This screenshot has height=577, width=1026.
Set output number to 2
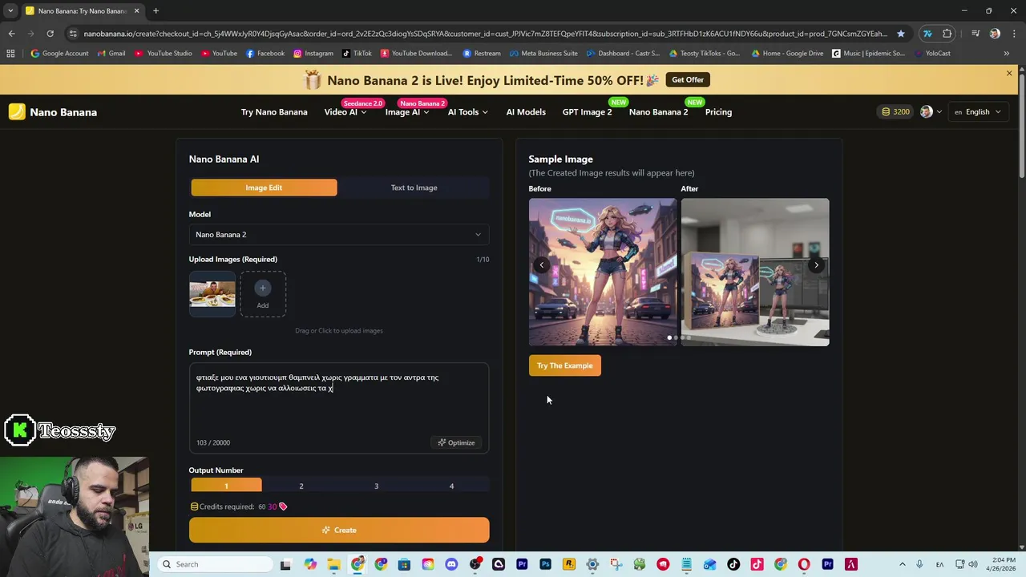tap(301, 486)
